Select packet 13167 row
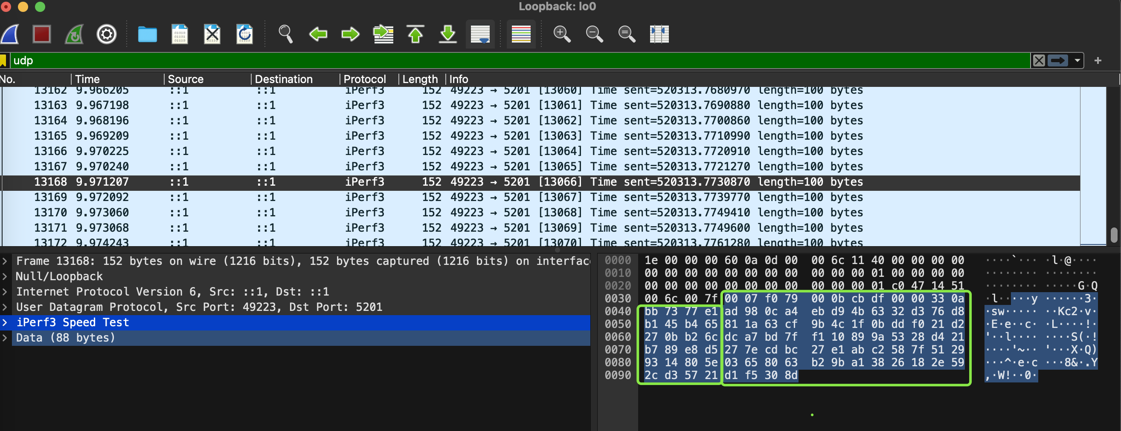This screenshot has height=431, width=1121. pyautogui.click(x=541, y=167)
